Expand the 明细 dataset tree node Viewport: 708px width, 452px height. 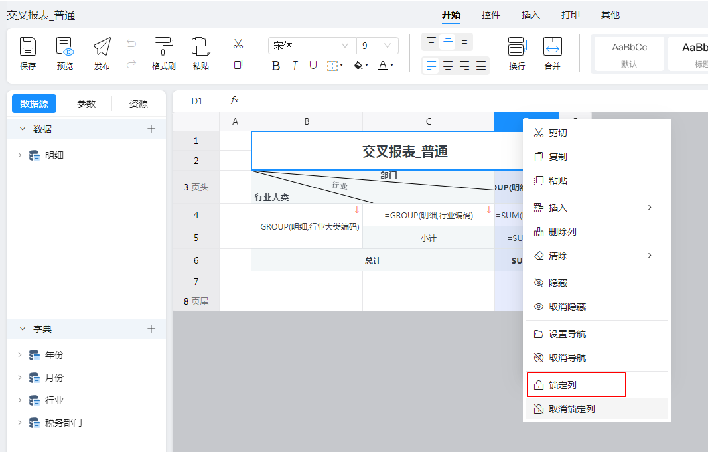point(20,155)
